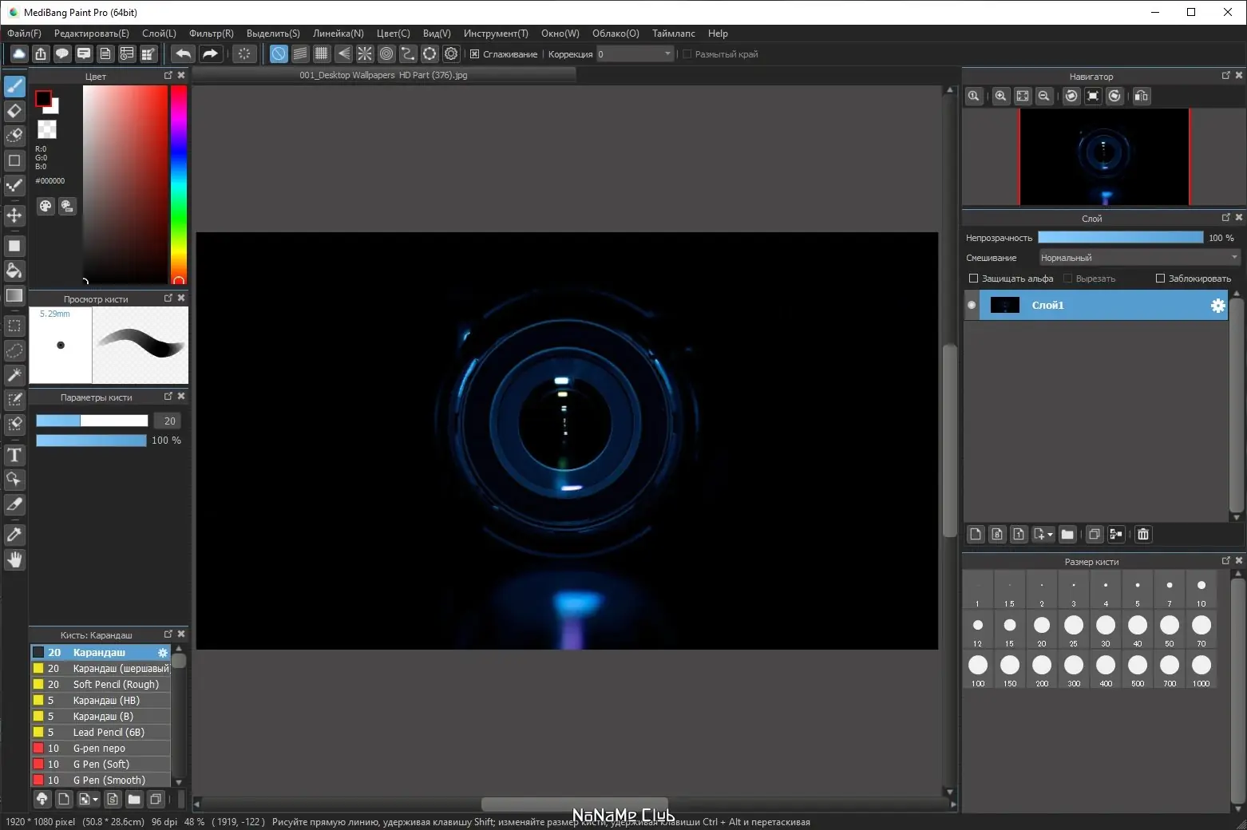1247x830 pixels.
Task: Select the G-pen перо brush
Action: (x=99, y=749)
